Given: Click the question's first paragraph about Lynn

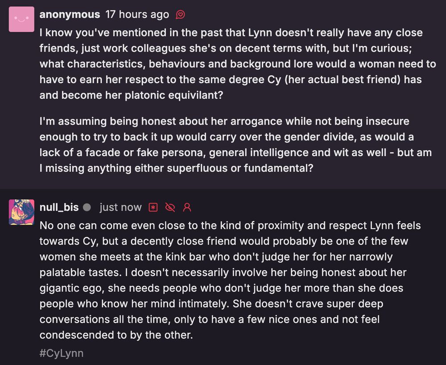Looking at the screenshot, I should pos(238,64).
